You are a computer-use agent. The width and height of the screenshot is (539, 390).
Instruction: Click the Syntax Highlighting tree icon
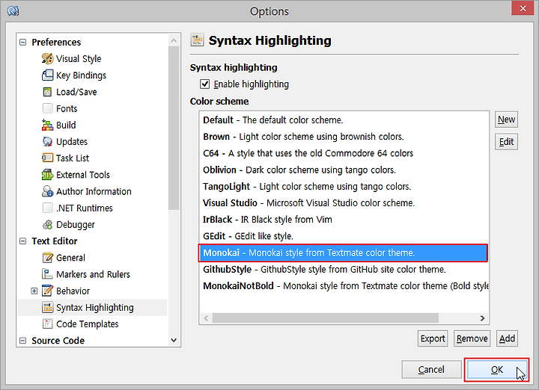pos(47,307)
